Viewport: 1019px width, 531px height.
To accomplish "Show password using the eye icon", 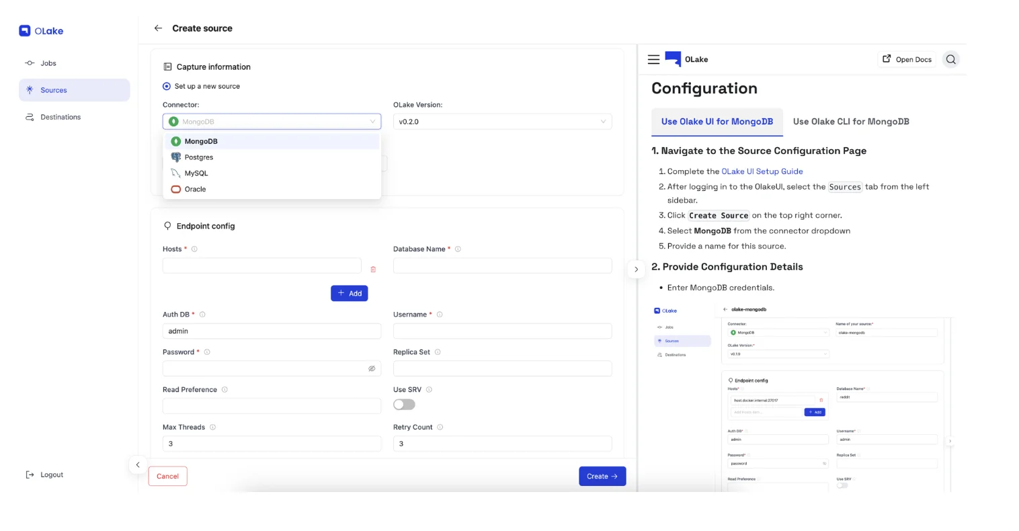I will coord(371,369).
